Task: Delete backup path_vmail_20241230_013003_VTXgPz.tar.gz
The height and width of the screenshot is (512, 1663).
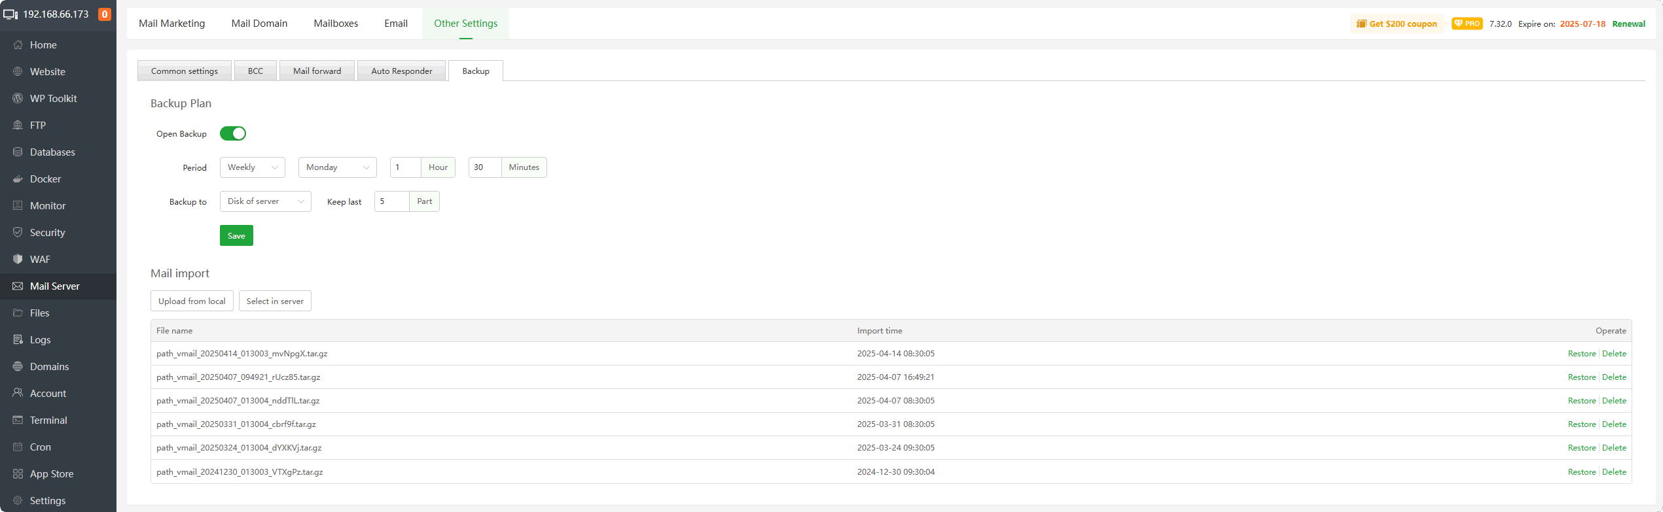Action: pyautogui.click(x=1614, y=472)
